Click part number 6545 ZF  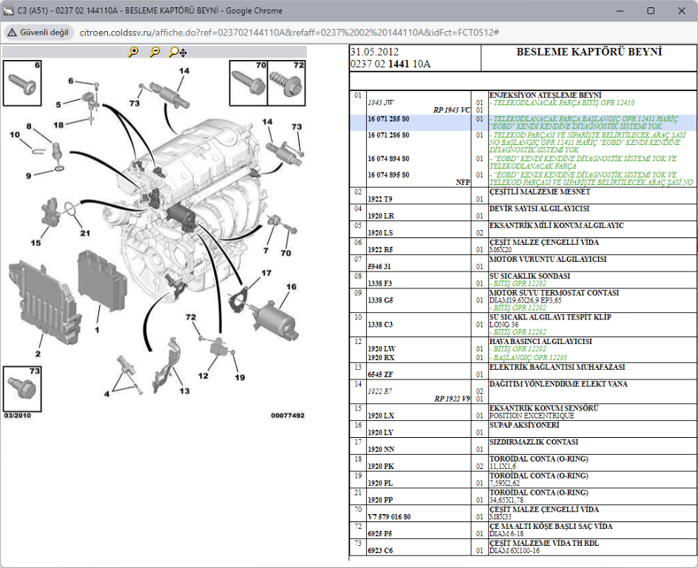pos(380,374)
